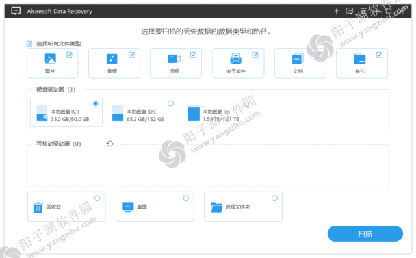This screenshot has height=258, width=416.
Task: Uncheck the 电子邮件 file type checkbox
Action: [255, 55]
